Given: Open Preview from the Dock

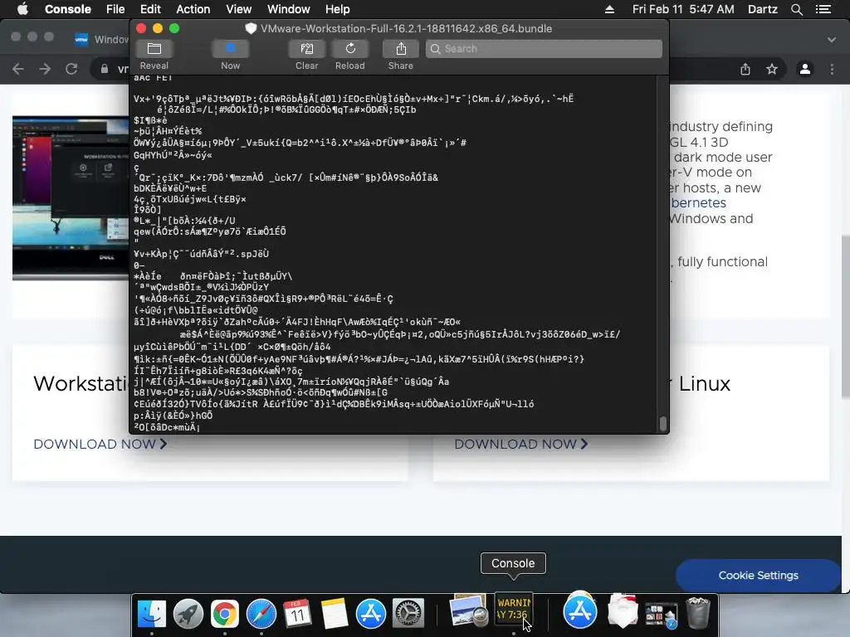Looking at the screenshot, I should point(468,612).
